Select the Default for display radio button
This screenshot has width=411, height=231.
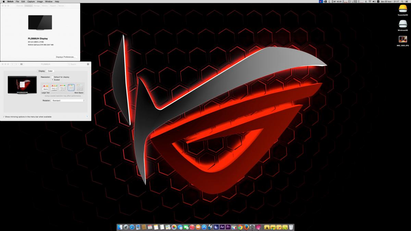[x=52, y=77]
